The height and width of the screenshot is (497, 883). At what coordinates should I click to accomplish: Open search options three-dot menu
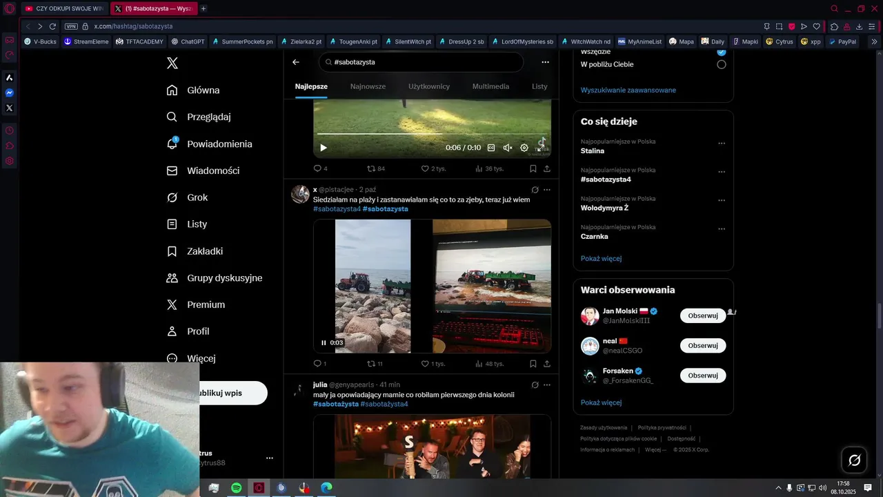pos(545,62)
